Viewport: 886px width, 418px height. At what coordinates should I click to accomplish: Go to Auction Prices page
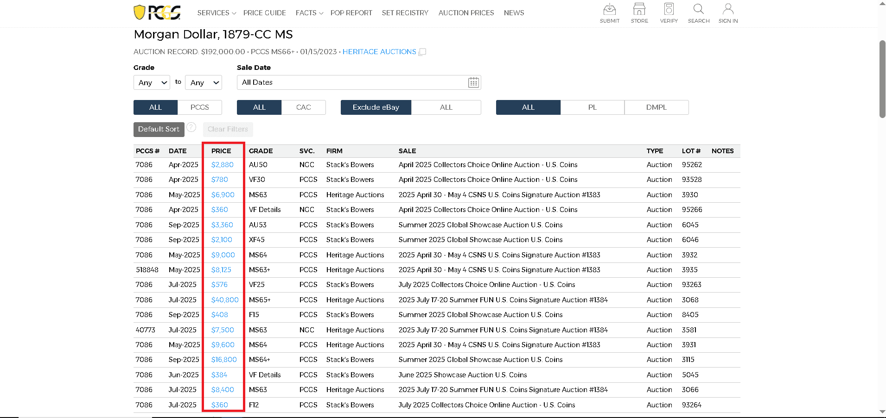pos(466,13)
